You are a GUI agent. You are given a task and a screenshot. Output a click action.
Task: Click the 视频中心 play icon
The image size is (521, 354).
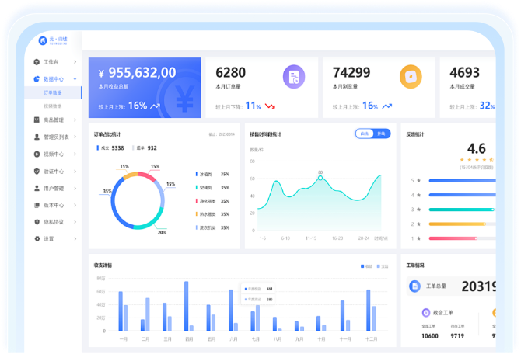pyautogui.click(x=37, y=154)
